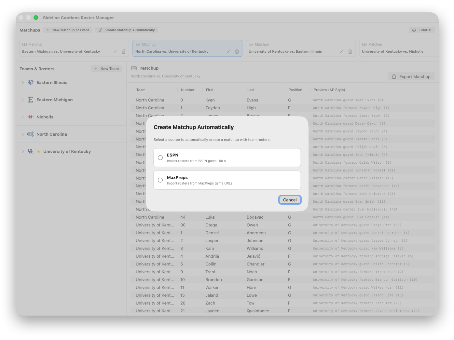Viewport: 454px width, 340px height.
Task: Click trash icon on Kentucky vs. Eastern Illinois
Action: point(350,51)
